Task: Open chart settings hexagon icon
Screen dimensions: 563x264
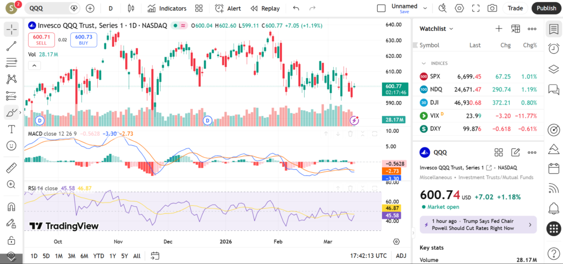Action: [x=459, y=8]
